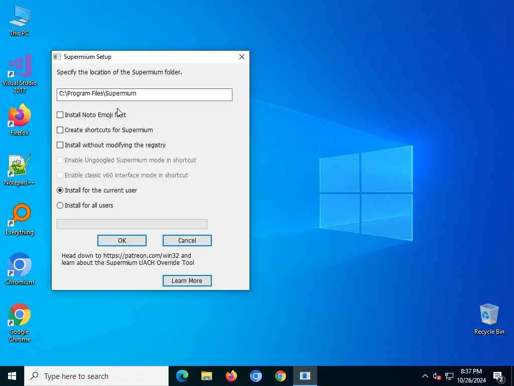Open the Windows Start menu
The width and height of the screenshot is (514, 386).
(x=12, y=376)
